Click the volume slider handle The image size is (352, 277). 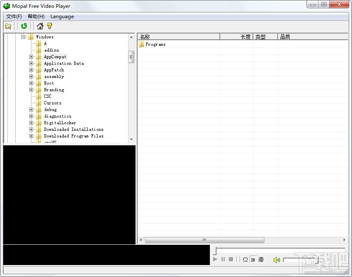(317, 260)
